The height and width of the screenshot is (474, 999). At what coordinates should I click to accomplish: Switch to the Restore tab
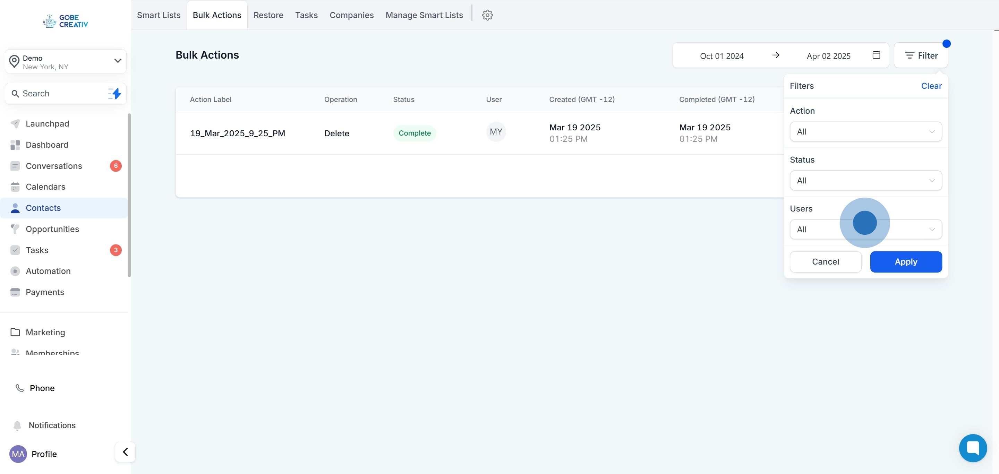click(x=268, y=15)
